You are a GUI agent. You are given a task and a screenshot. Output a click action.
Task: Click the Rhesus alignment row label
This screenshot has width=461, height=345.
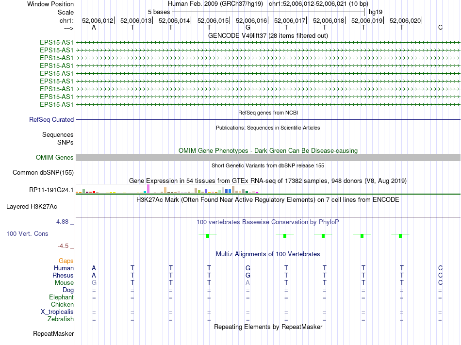(63, 275)
